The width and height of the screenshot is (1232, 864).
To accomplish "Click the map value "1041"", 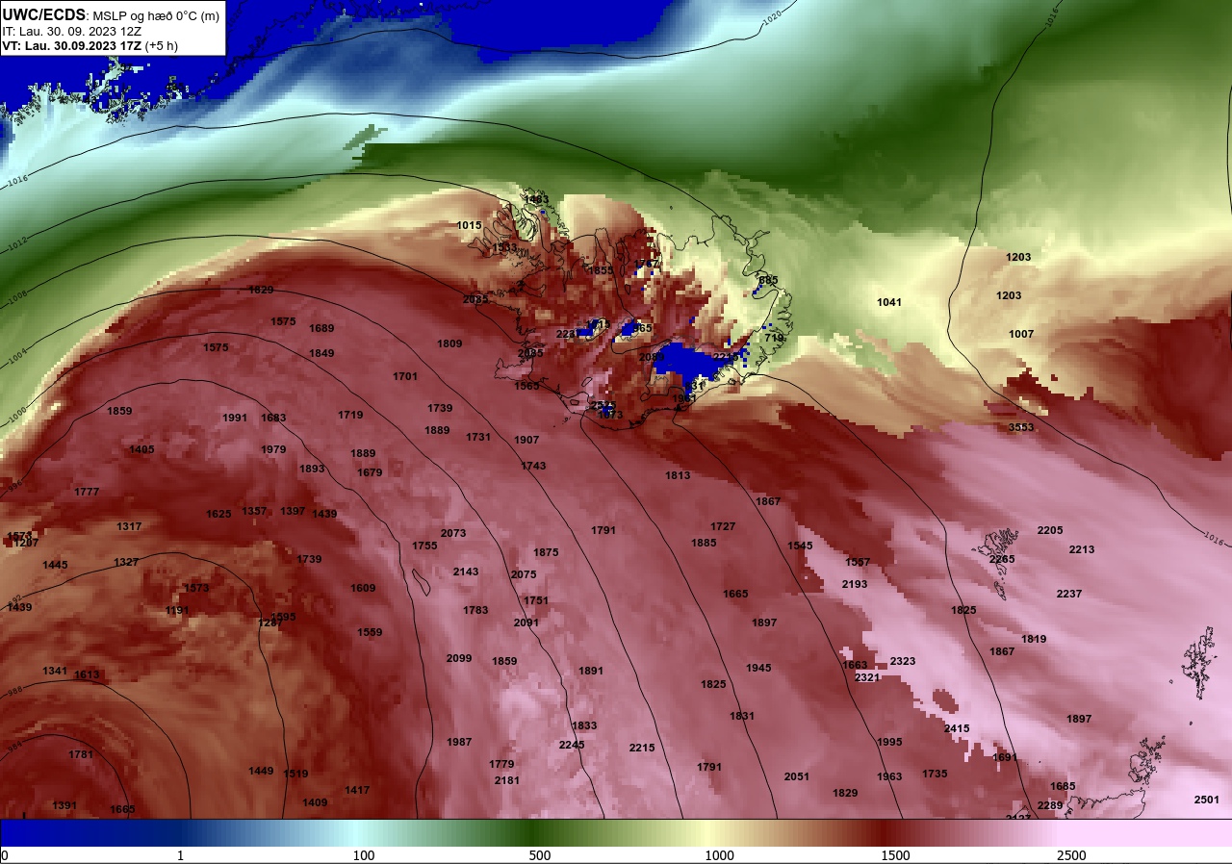I will [x=889, y=302].
